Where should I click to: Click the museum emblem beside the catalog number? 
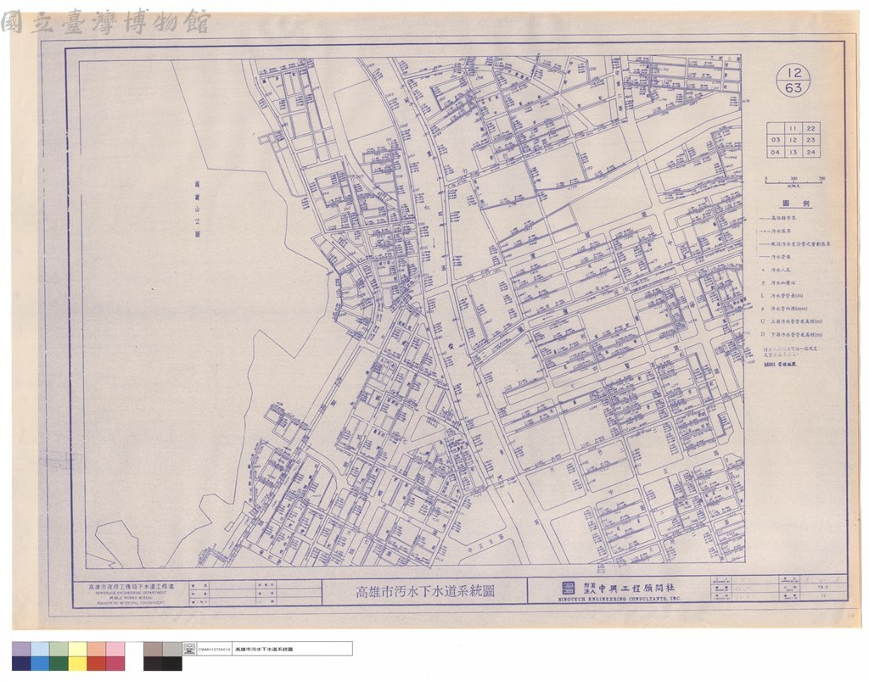(x=189, y=649)
